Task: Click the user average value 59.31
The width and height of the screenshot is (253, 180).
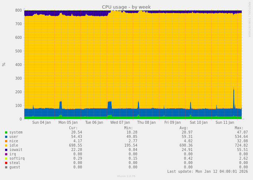Action: (x=187, y=137)
